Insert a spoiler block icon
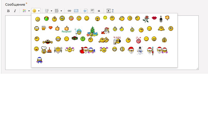The image size is (208, 138). (x=92, y=11)
